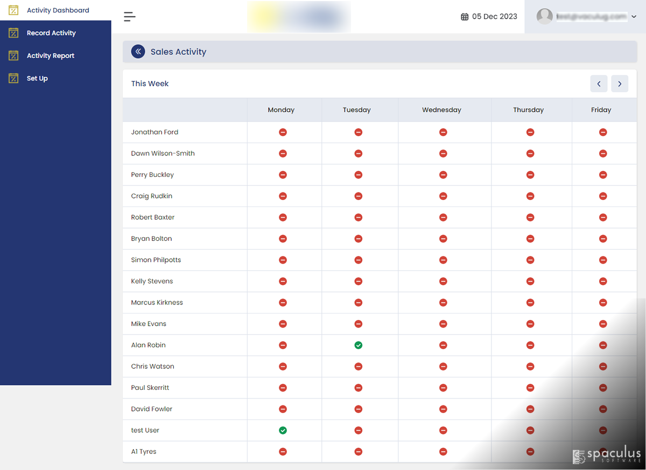Click the Dawn Wilson-Smith name

tap(163, 153)
